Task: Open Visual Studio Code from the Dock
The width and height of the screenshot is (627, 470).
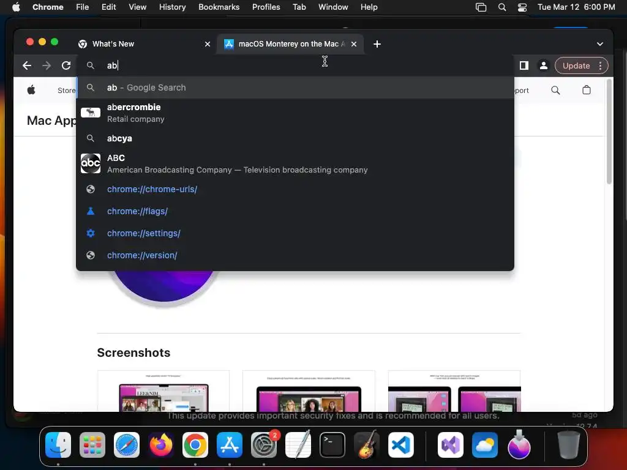Action: 401,445
